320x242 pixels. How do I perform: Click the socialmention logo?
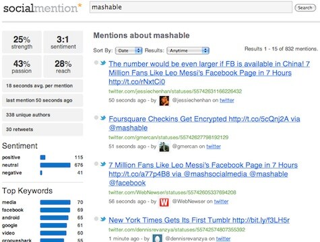pyautogui.click(x=42, y=8)
